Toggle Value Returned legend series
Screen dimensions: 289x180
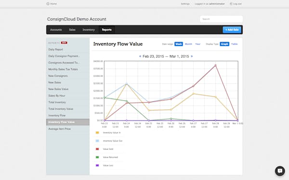coord(110,157)
